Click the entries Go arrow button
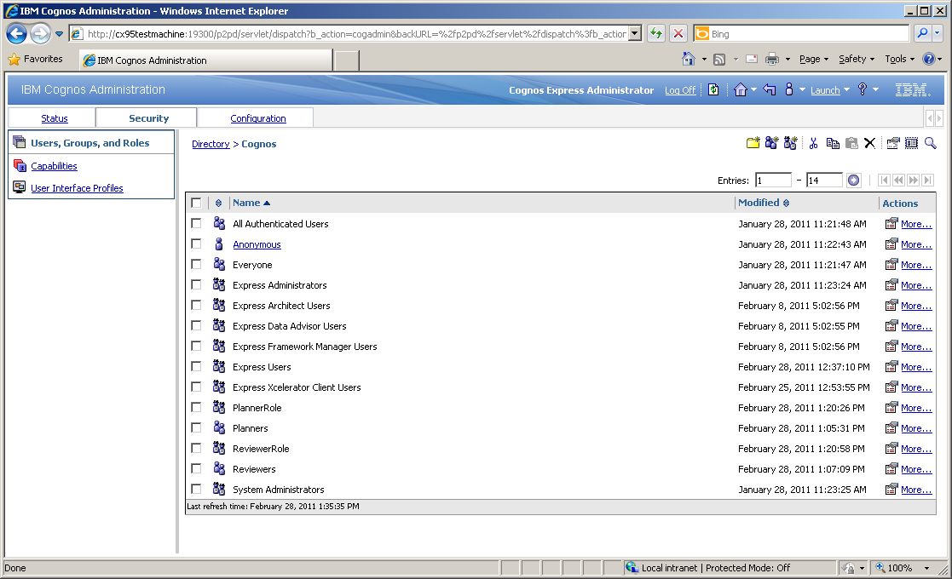The image size is (952, 579). (x=854, y=180)
